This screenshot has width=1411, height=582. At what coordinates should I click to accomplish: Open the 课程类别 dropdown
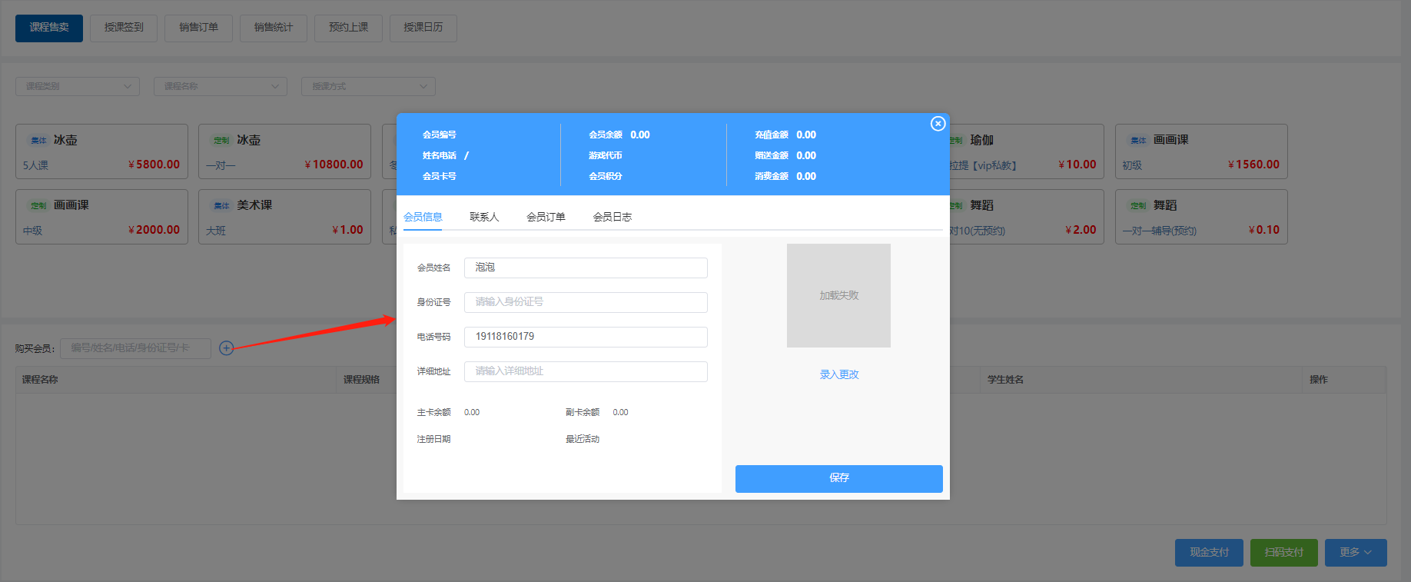[78, 86]
